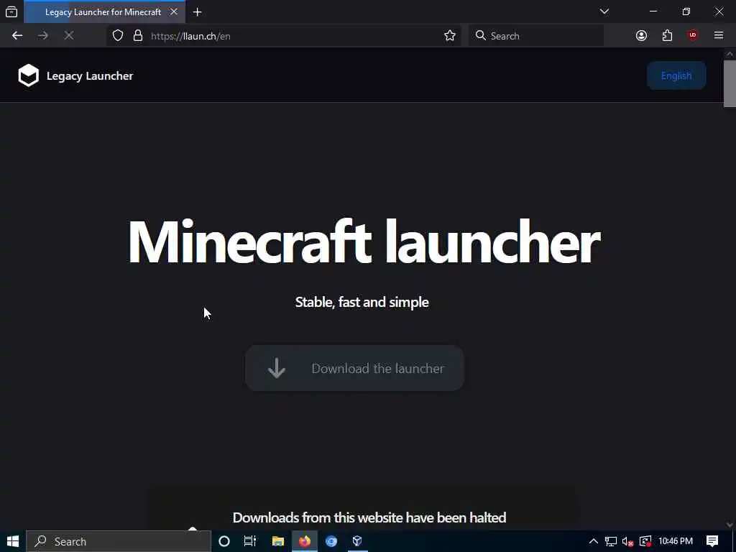The image size is (736, 552).
Task: Click the forward navigation arrow
Action: (x=42, y=36)
